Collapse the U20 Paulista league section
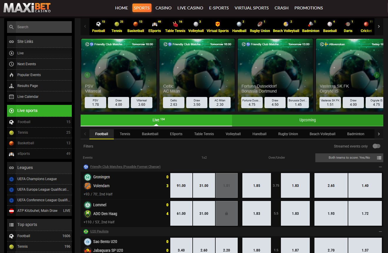388x253 pixels. pos(380,232)
